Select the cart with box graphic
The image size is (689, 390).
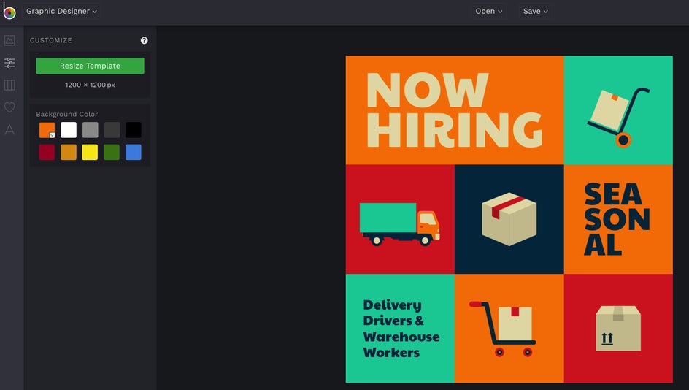coord(503,329)
